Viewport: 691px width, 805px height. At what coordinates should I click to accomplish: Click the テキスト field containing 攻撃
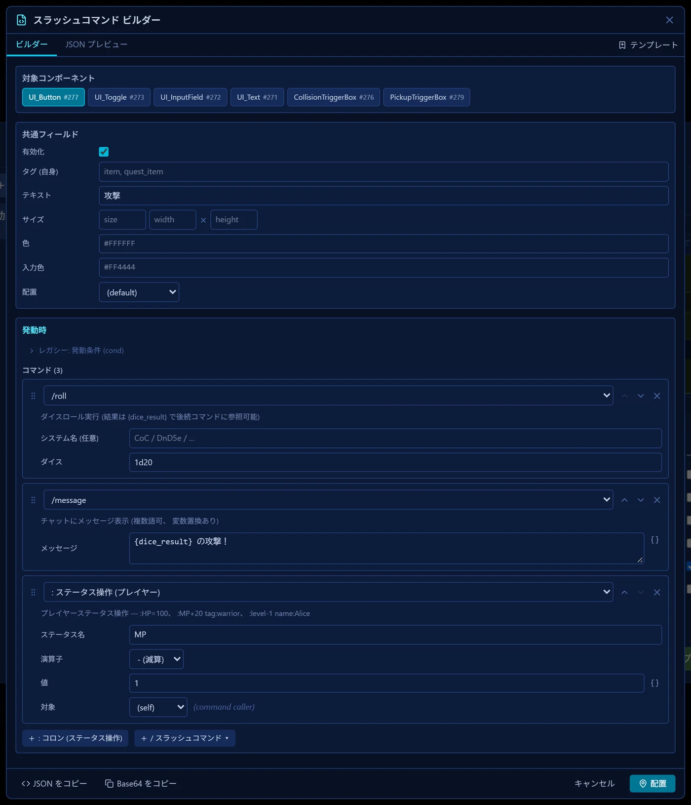(x=384, y=196)
